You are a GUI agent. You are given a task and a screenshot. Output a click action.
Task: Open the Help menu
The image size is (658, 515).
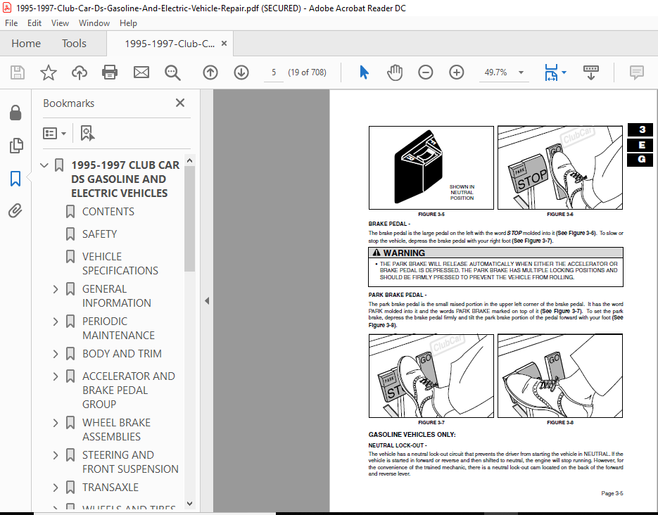128,23
